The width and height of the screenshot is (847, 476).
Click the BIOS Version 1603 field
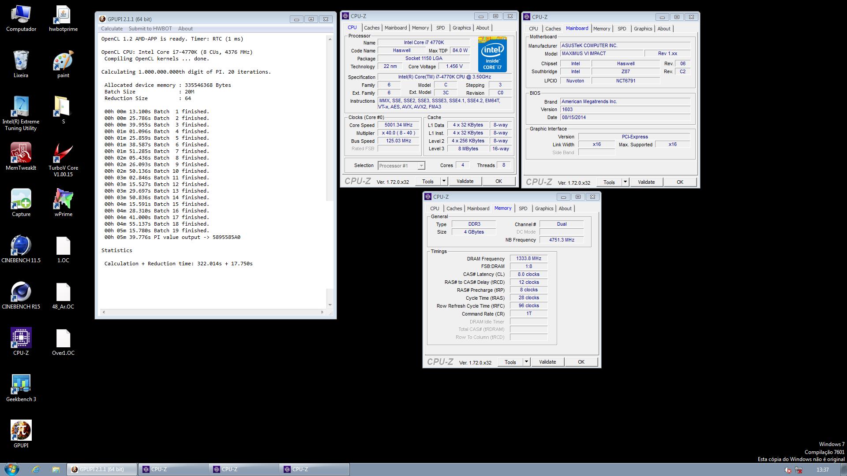(625, 109)
